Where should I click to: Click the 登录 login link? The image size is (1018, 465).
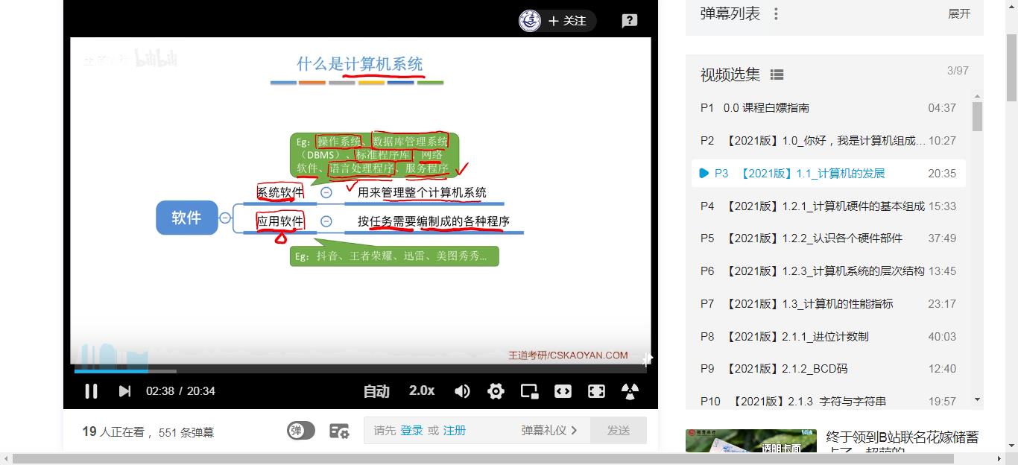pyautogui.click(x=411, y=431)
